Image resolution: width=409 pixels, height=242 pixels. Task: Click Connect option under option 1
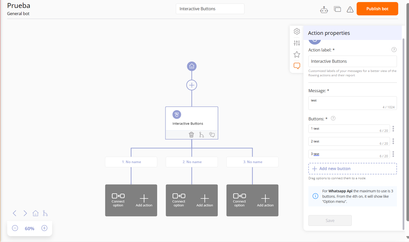pos(118,201)
